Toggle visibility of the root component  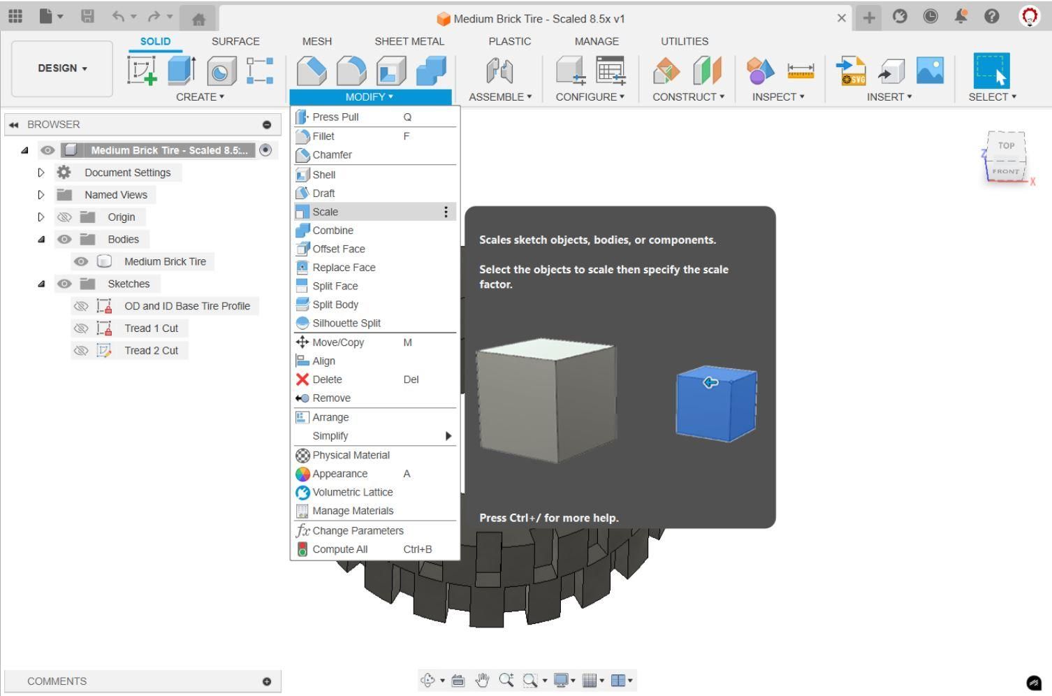[48, 150]
